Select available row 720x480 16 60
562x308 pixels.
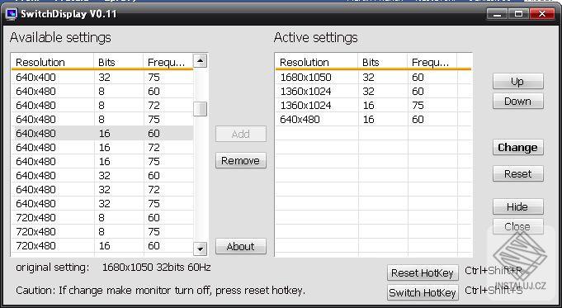tap(102, 245)
